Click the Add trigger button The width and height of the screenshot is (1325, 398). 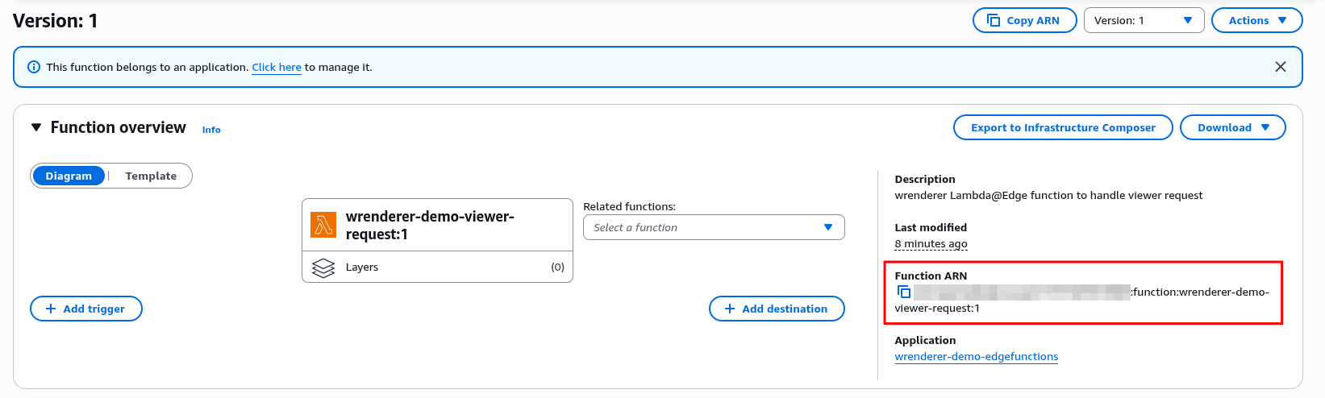[86, 309]
